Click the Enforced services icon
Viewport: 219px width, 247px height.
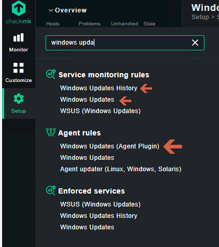coord(51,190)
